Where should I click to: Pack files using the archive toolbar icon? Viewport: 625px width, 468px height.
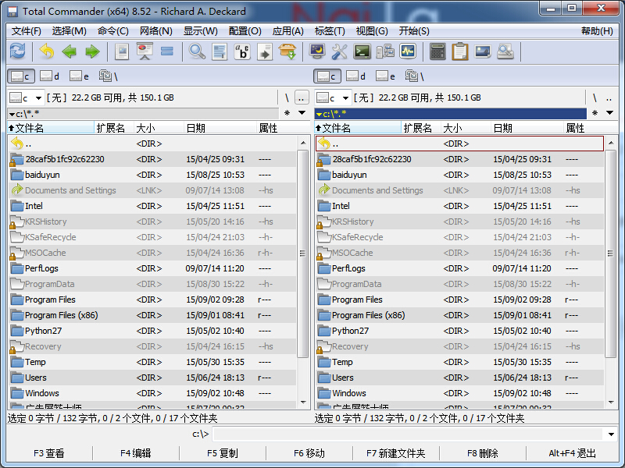pyautogui.click(x=287, y=51)
